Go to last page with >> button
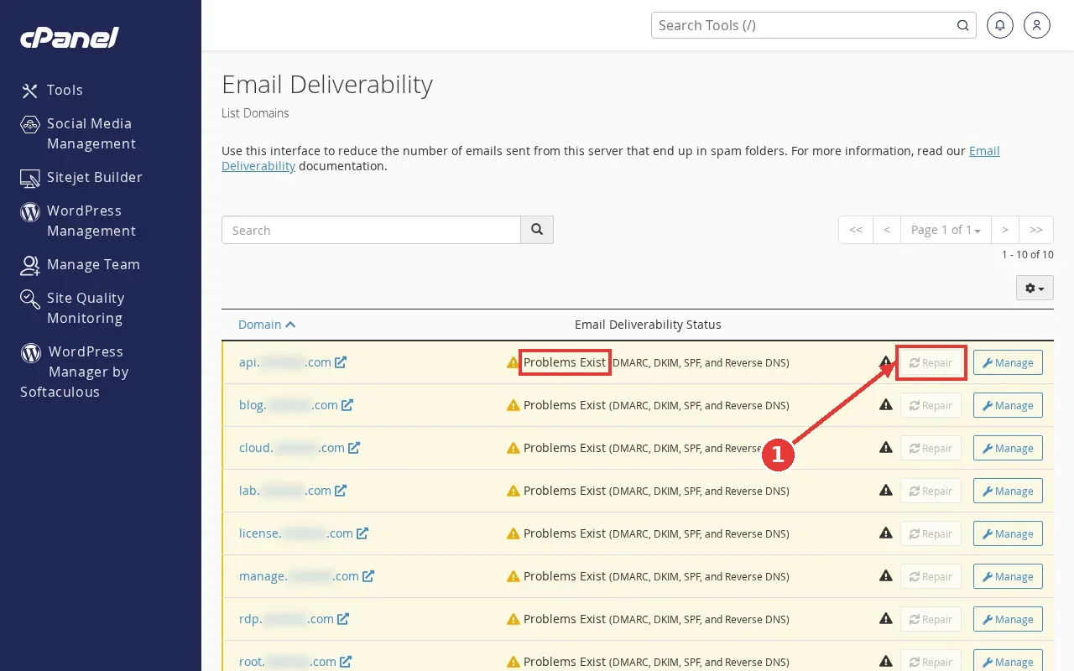Screen dimensions: 1074x671 (x=1036, y=230)
